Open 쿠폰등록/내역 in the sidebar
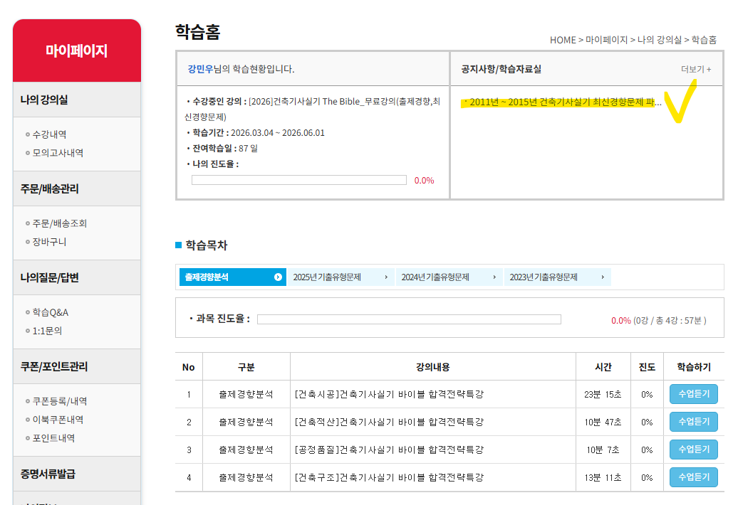 click(x=60, y=401)
